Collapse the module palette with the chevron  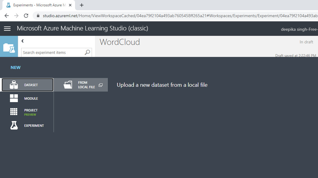coord(22,41)
